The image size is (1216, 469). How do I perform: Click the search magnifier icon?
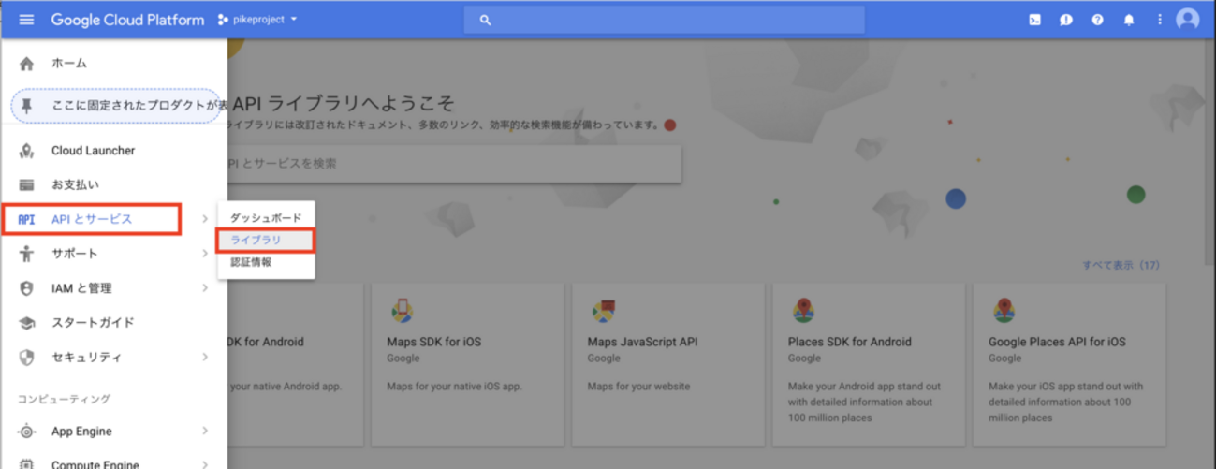tap(485, 20)
